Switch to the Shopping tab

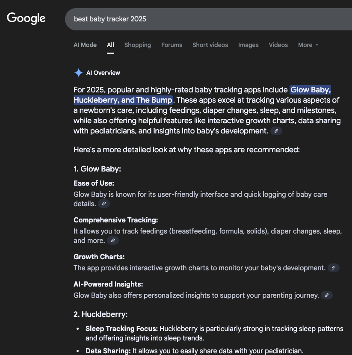coord(138,45)
